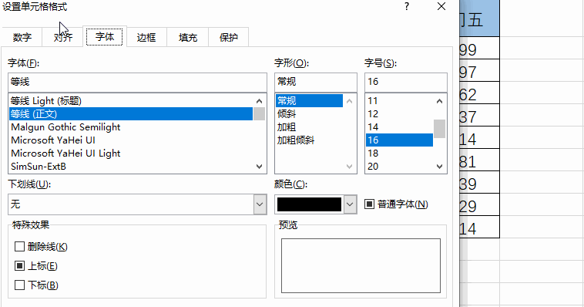
Task: Select 等线 (正文) font
Action: pyautogui.click(x=131, y=113)
